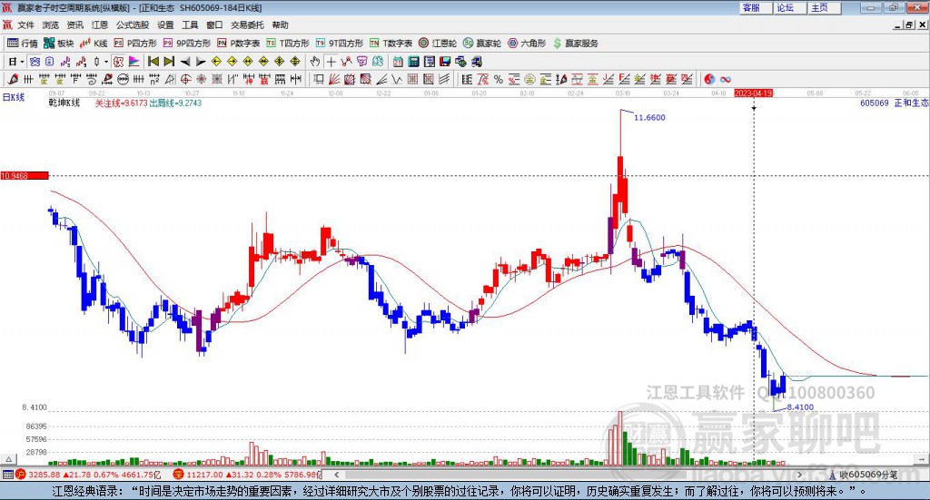Open the T四方形 tool
Screen dimensions: 930x500
click(x=288, y=44)
